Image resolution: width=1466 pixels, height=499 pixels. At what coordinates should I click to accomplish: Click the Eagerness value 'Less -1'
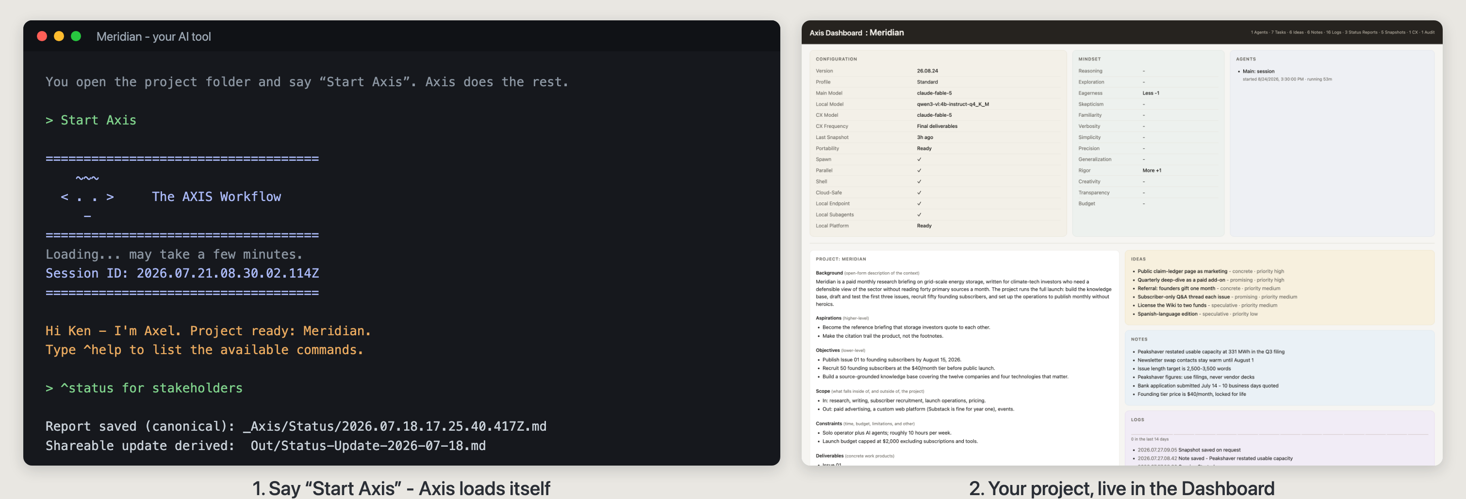(1151, 93)
